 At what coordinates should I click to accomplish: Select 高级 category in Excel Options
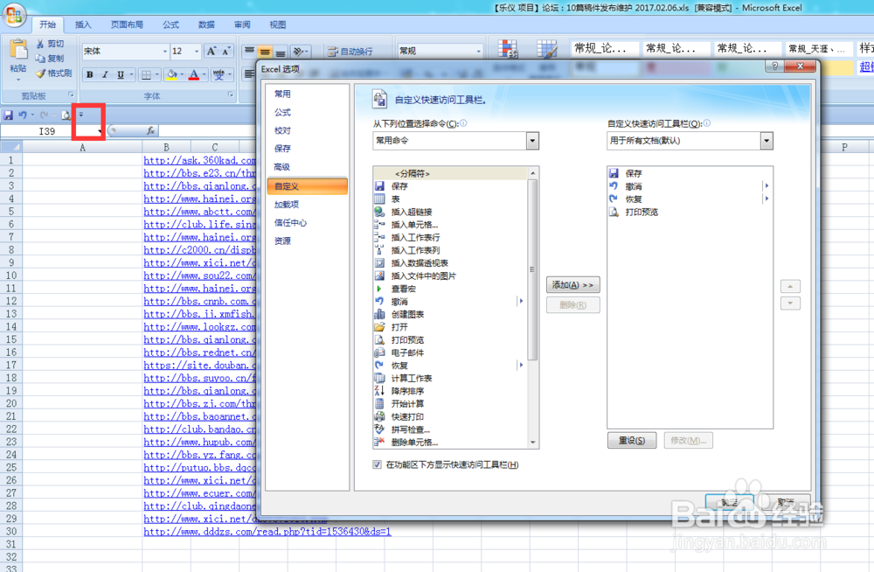307,167
